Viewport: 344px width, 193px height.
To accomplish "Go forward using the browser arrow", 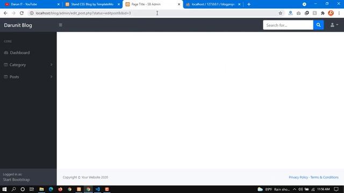I will click(x=13, y=13).
